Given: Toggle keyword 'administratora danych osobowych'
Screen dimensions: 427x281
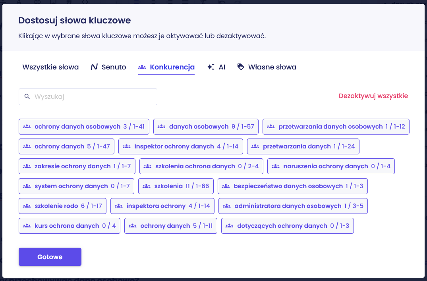Looking at the screenshot, I should 293,206.
